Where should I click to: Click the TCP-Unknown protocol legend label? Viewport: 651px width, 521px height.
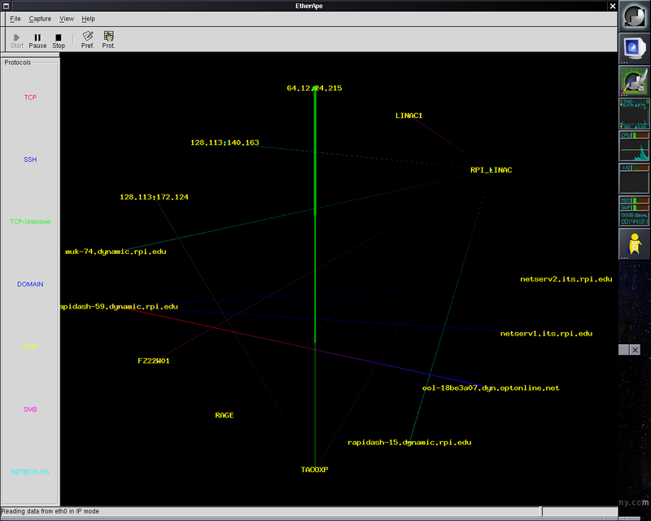pos(30,222)
